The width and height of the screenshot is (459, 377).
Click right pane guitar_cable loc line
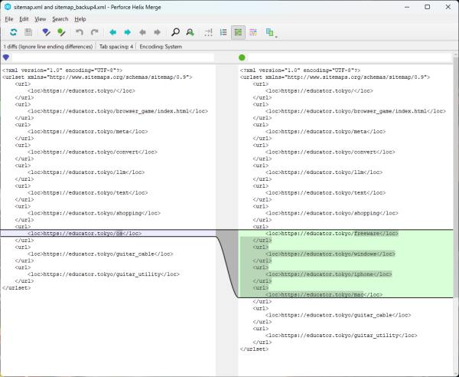338,315
